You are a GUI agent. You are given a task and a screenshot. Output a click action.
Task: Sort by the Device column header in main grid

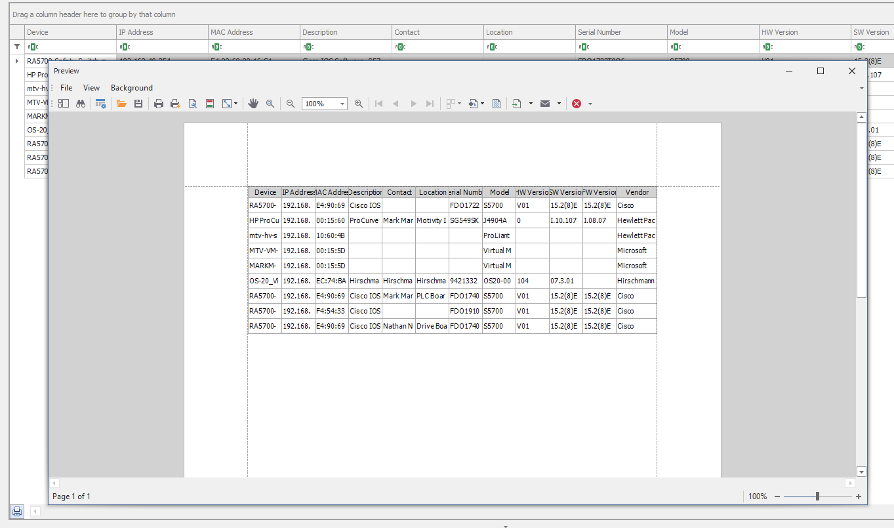pos(70,32)
